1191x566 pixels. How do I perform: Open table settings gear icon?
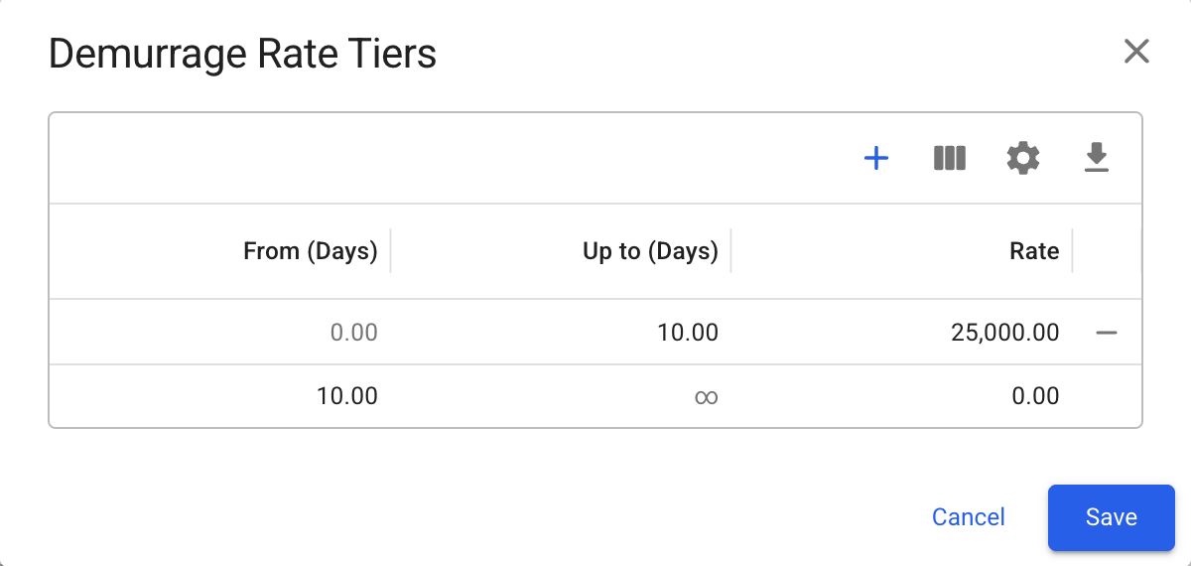pyautogui.click(x=1023, y=158)
